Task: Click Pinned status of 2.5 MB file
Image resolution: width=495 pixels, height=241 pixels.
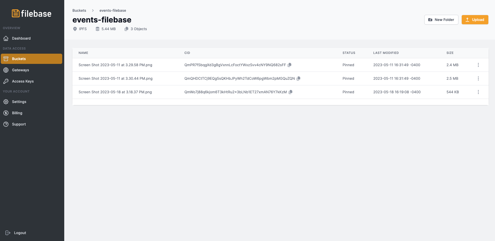Action: pyautogui.click(x=348, y=78)
